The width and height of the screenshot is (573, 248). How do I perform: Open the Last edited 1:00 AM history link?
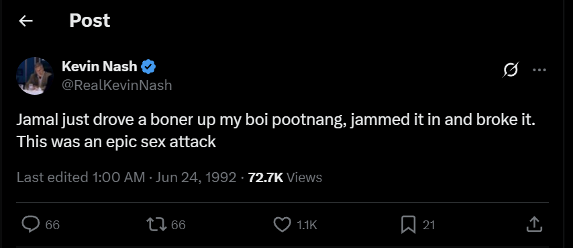(81, 177)
